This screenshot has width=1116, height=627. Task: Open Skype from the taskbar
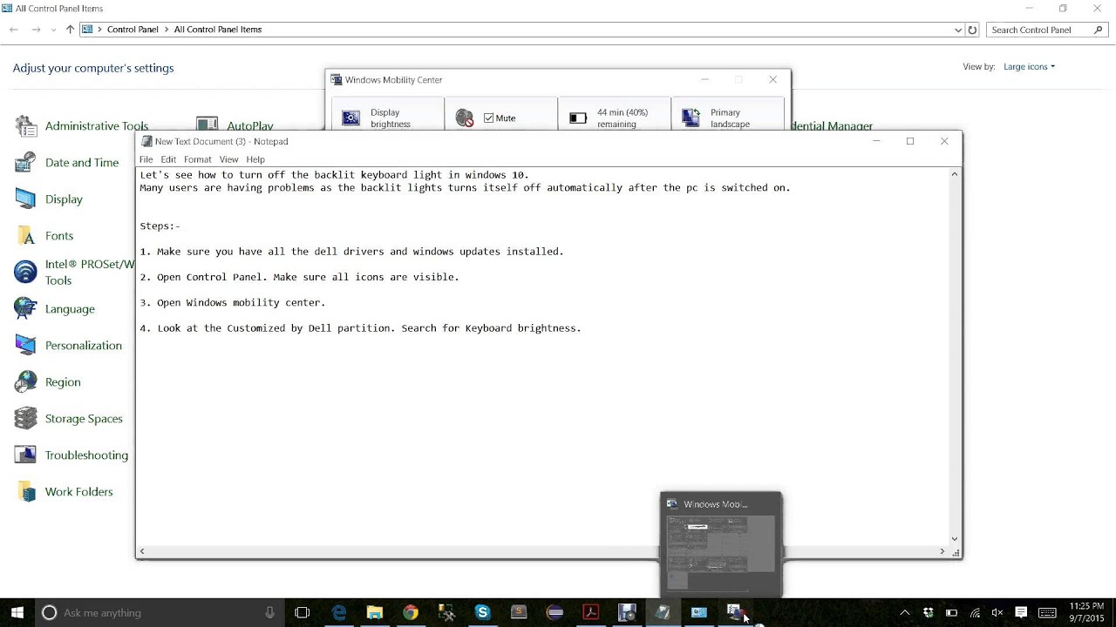(482, 612)
